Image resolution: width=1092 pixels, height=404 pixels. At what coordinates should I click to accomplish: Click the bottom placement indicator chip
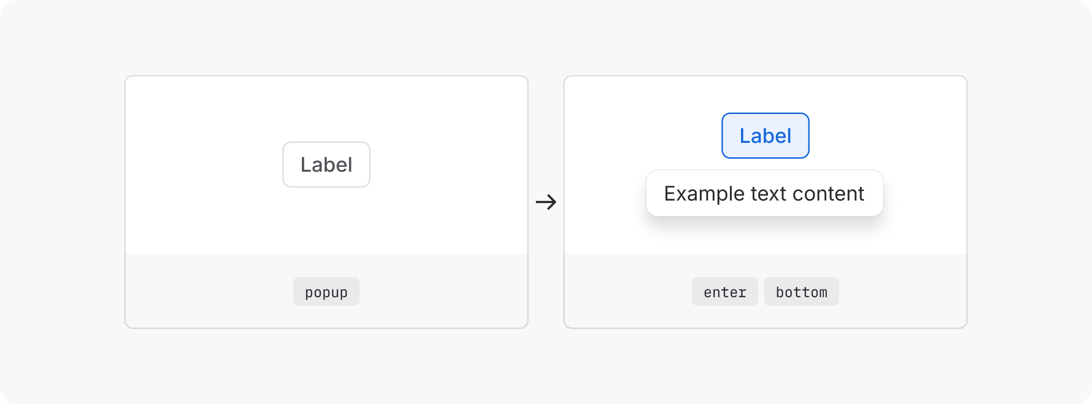801,291
